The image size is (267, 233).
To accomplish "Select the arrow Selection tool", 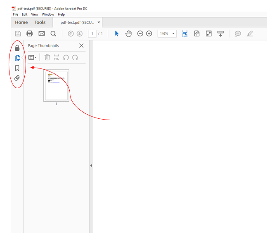I will pyautogui.click(x=117, y=34).
